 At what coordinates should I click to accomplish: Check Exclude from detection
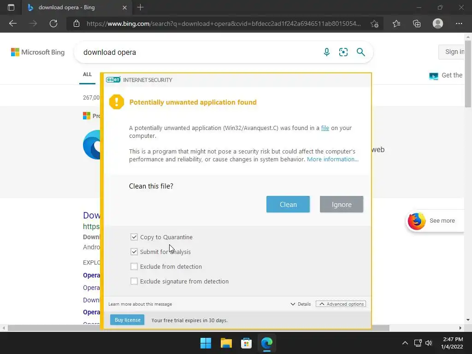point(134,266)
